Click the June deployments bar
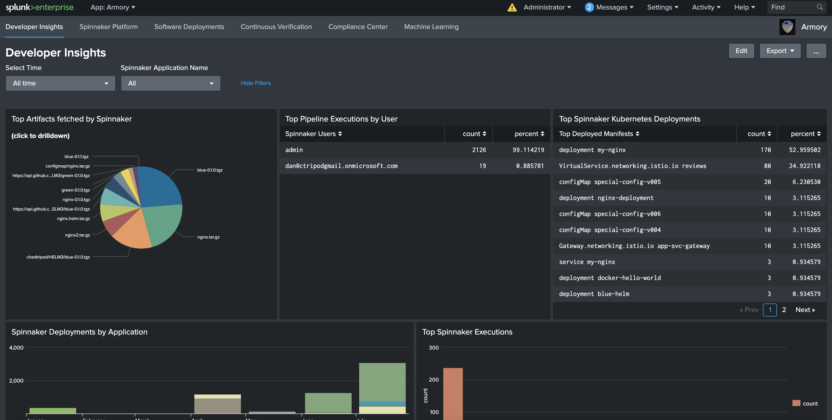Screen dimensions: 832x420 [328, 403]
